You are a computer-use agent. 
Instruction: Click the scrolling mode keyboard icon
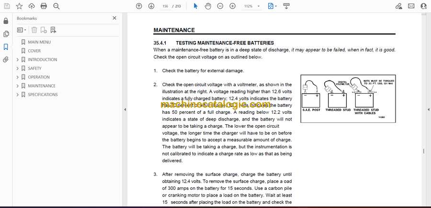[x=286, y=6]
